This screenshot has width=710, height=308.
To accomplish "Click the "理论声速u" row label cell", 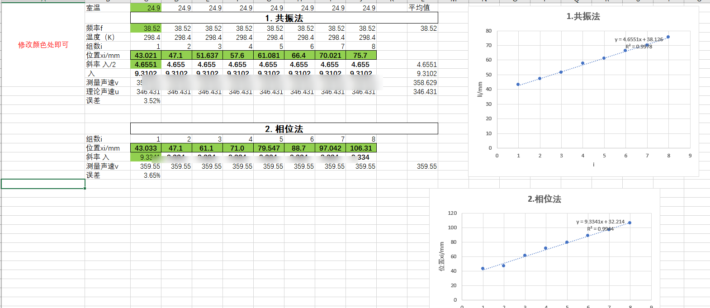I will point(103,91).
